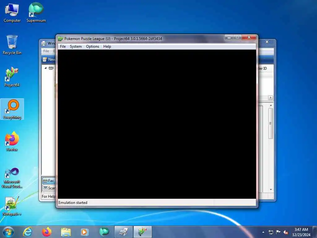
Task: Click horizontal scroll right arrow in Fax and Scan
Action: click(271, 98)
